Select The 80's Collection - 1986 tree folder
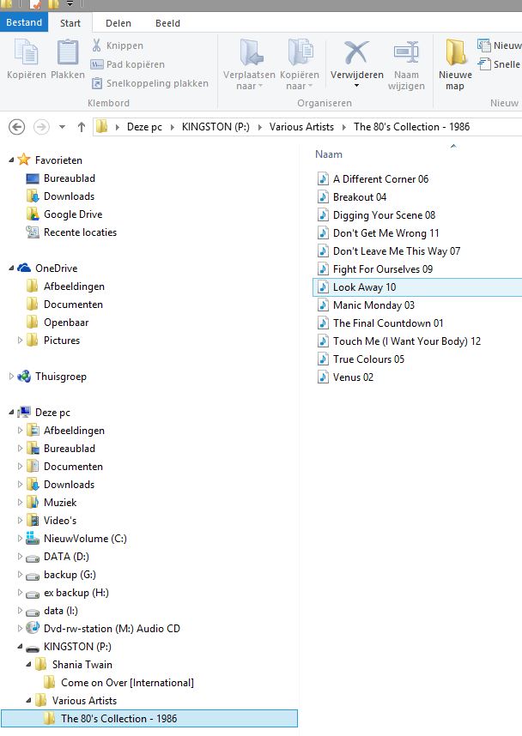 pyautogui.click(x=149, y=719)
